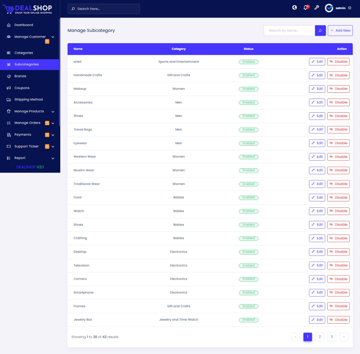Go to page 2 of results

(x=320, y=337)
